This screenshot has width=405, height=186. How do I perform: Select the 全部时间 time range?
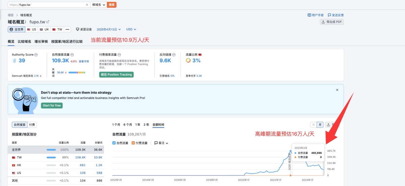click(158, 125)
